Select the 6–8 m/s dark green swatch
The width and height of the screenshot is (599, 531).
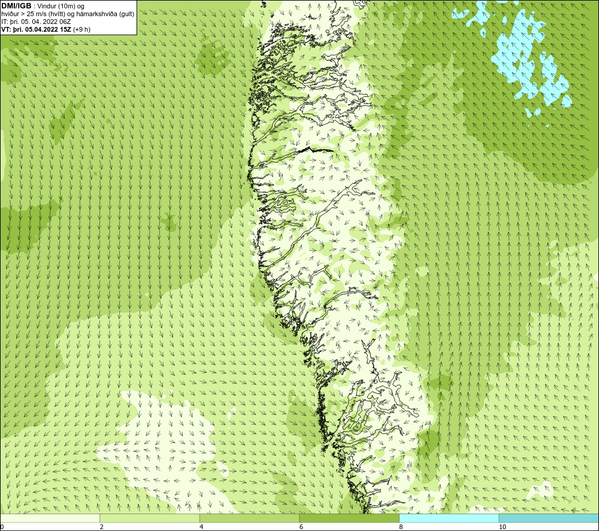click(x=349, y=518)
